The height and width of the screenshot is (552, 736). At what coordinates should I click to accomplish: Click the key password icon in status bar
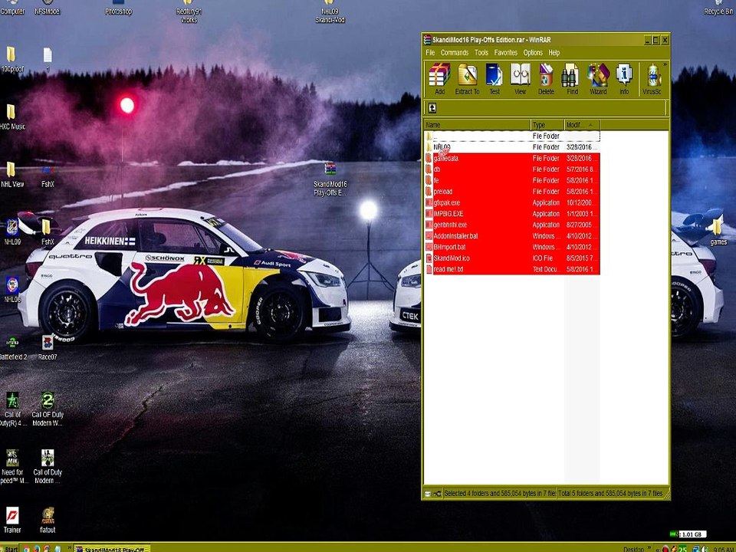click(x=437, y=494)
